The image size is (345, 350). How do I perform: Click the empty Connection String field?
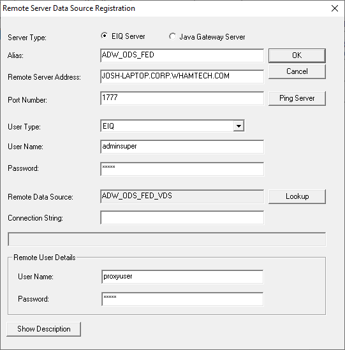point(182,217)
